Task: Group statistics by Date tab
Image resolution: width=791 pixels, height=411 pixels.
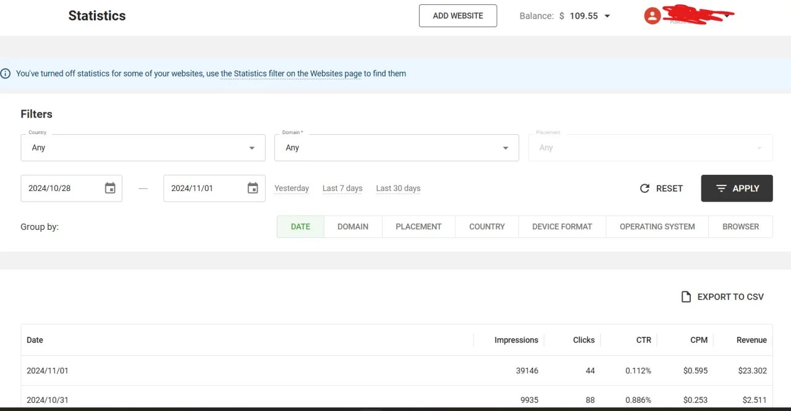Action: (x=300, y=226)
